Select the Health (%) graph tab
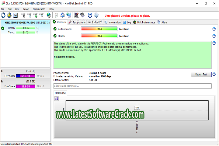This screenshot has height=146, width=219. tap(60, 93)
